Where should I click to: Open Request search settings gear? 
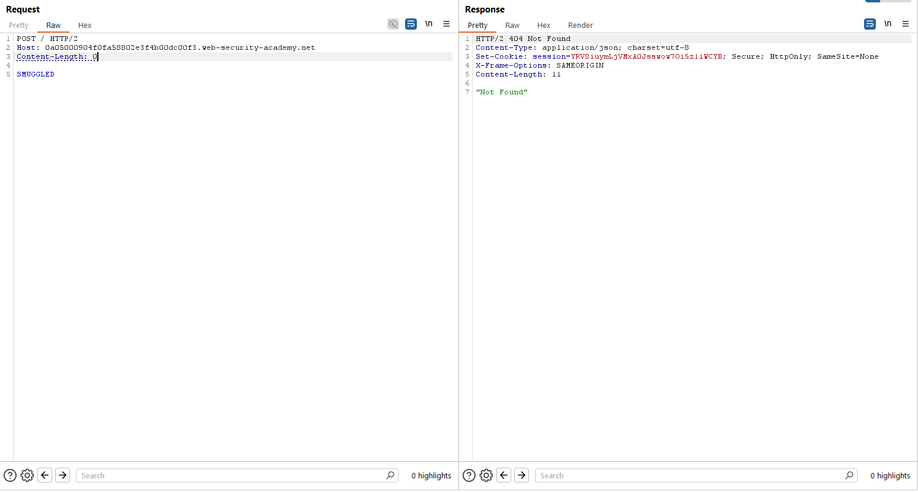point(27,475)
